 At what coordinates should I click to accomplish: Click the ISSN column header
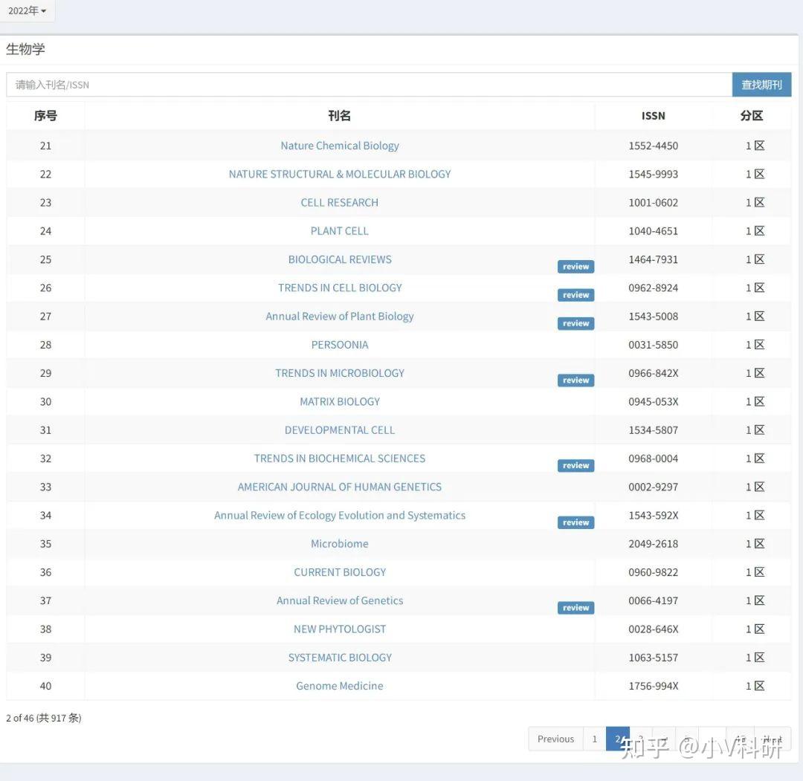654,116
